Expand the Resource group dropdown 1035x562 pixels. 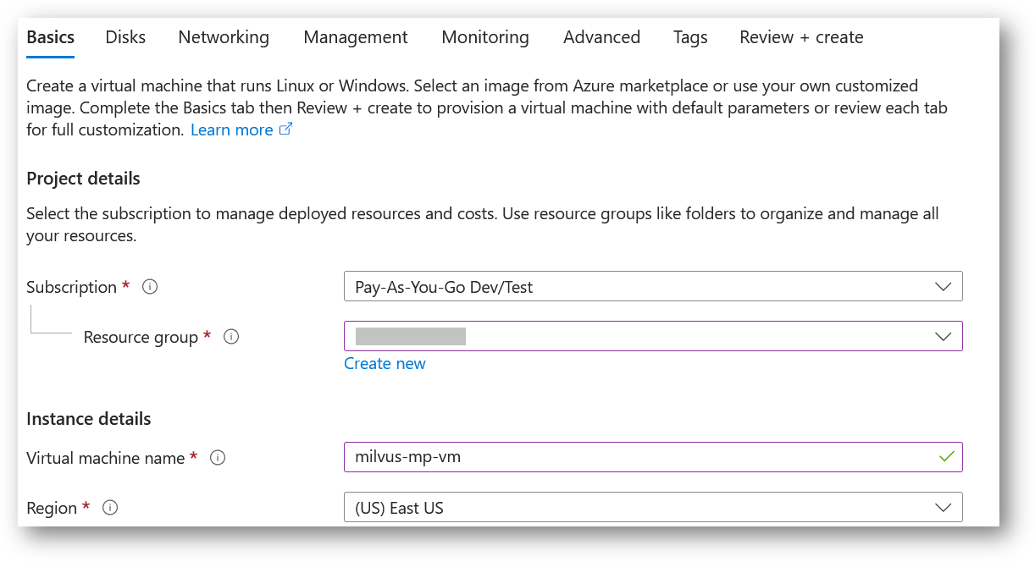(x=652, y=337)
